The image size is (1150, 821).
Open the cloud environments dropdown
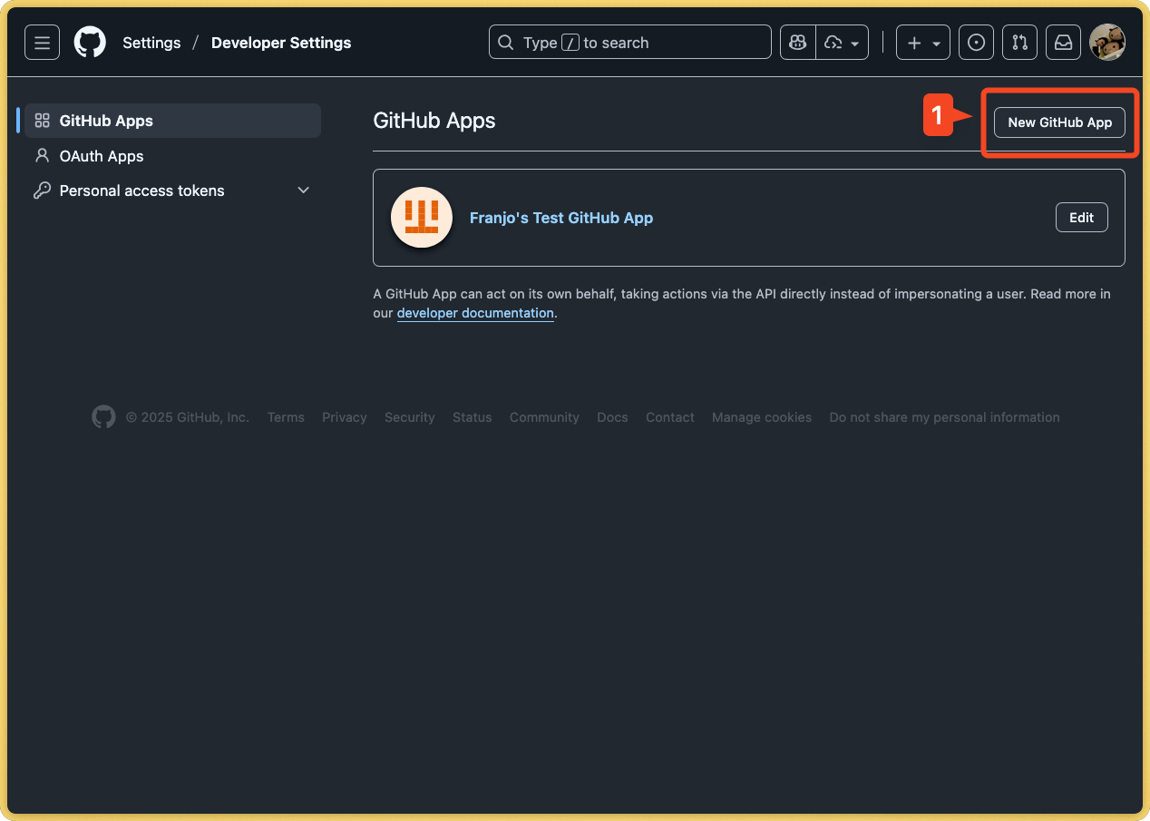point(842,42)
